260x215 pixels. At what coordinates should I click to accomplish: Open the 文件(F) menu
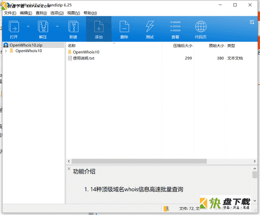pos(10,13)
